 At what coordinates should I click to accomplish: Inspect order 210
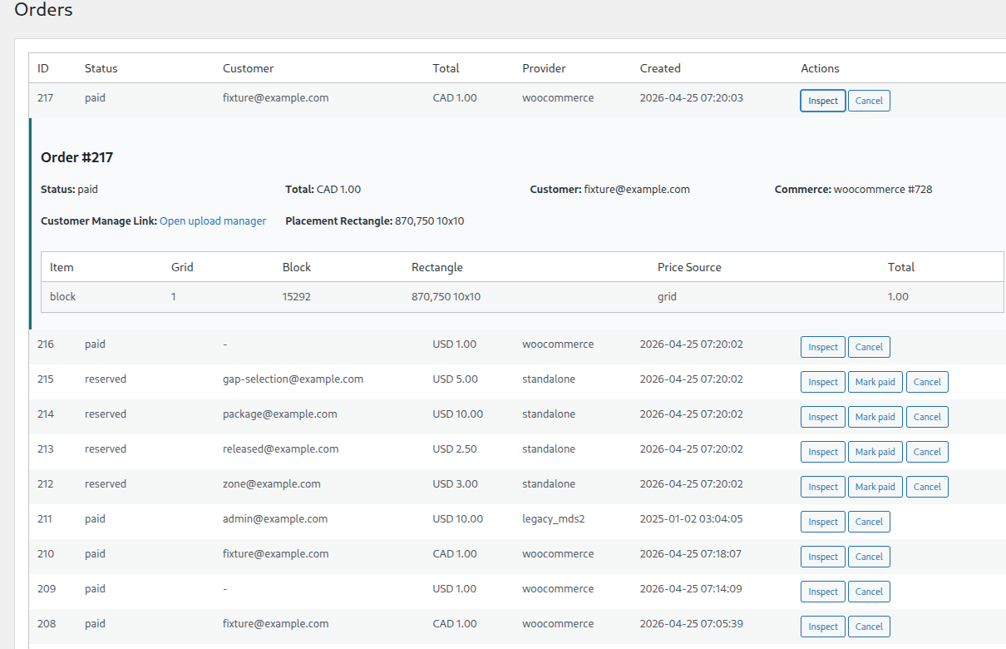pyautogui.click(x=822, y=557)
